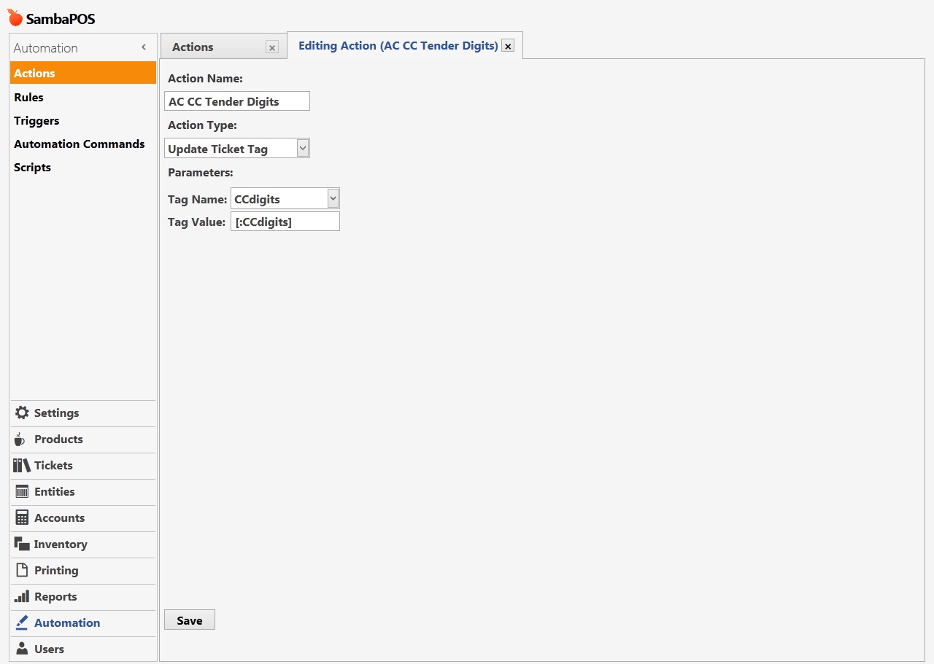Go to the Tickets section
Screen dimensions: 934x664
[83, 465]
